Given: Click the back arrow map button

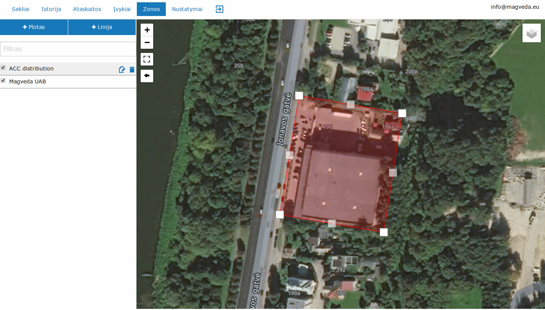Looking at the screenshot, I should (147, 76).
